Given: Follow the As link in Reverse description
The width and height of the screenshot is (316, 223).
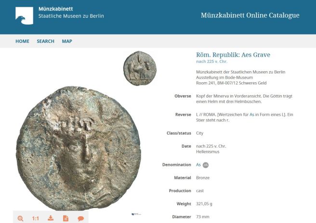Looking at the screenshot, I should click(x=252, y=114).
